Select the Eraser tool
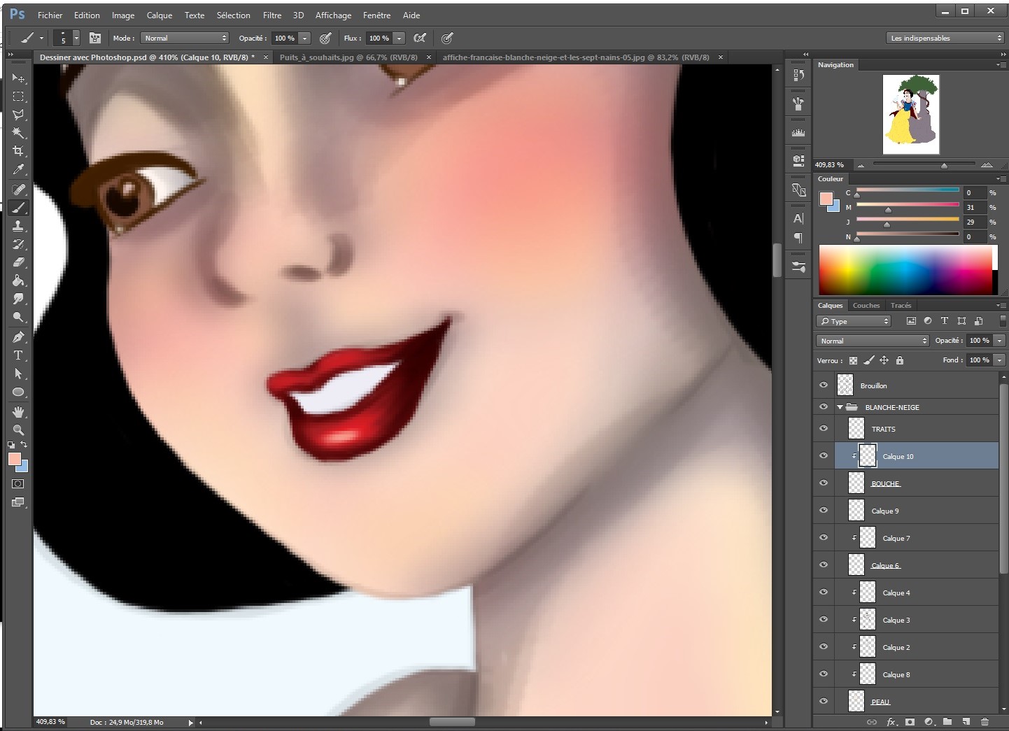The height and width of the screenshot is (731, 1009). tap(19, 262)
